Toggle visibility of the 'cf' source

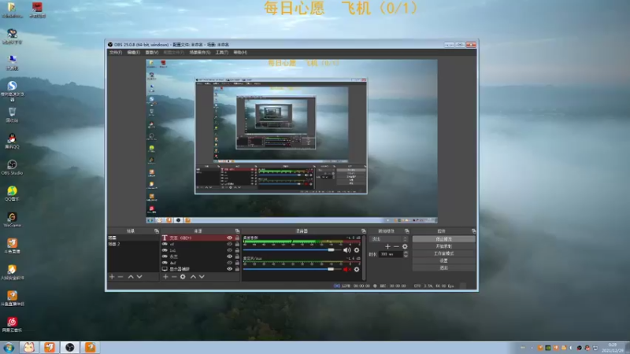coord(229,244)
